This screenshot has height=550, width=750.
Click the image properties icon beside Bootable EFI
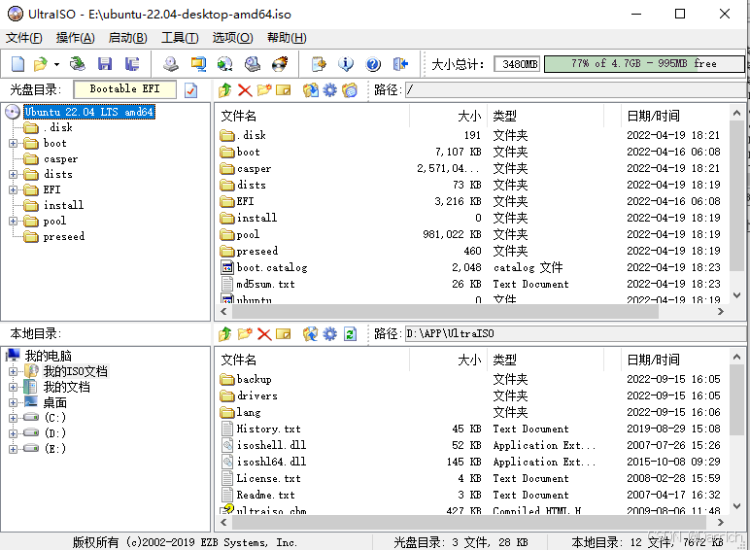pos(190,90)
